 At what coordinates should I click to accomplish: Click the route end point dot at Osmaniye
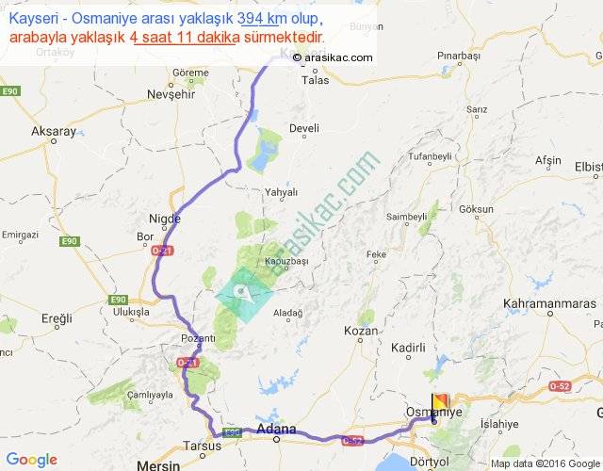point(434,422)
